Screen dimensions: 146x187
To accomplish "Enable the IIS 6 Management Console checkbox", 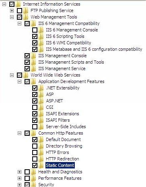I will [x=35, y=30].
